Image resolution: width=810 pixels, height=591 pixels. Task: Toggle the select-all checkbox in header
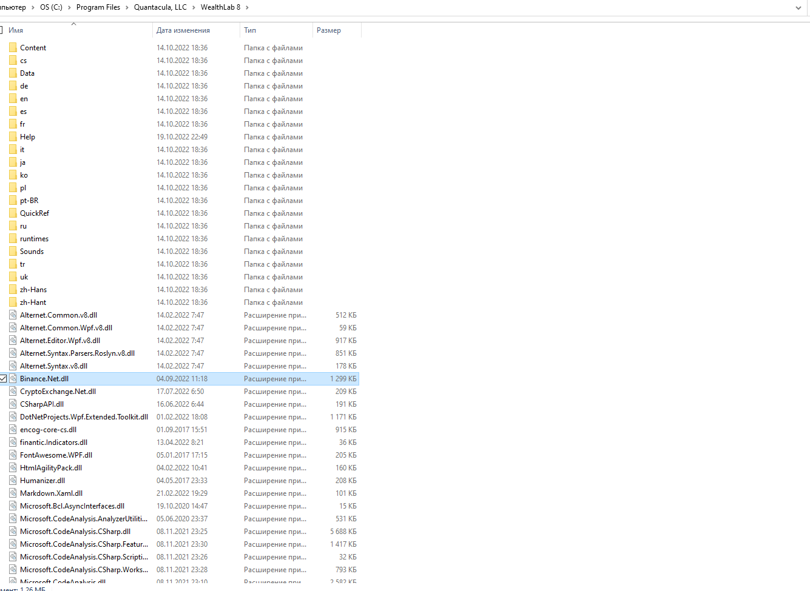tap(2, 30)
